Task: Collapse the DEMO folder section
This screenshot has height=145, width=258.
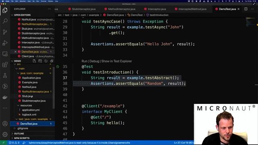Action: pos(17,61)
